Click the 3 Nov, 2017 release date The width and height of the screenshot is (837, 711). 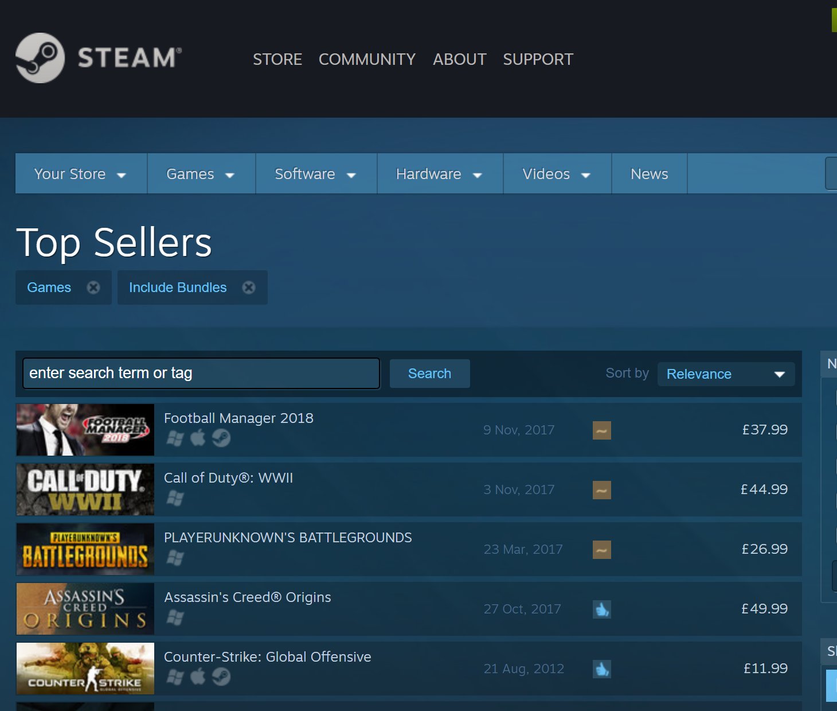(519, 489)
